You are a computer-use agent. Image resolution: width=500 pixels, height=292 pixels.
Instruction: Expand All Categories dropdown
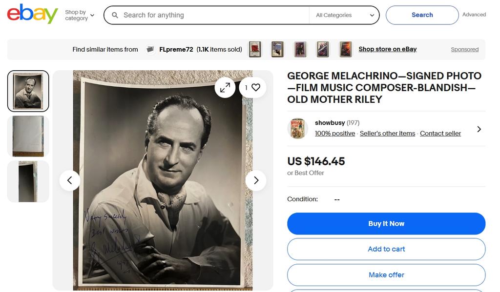click(x=345, y=15)
